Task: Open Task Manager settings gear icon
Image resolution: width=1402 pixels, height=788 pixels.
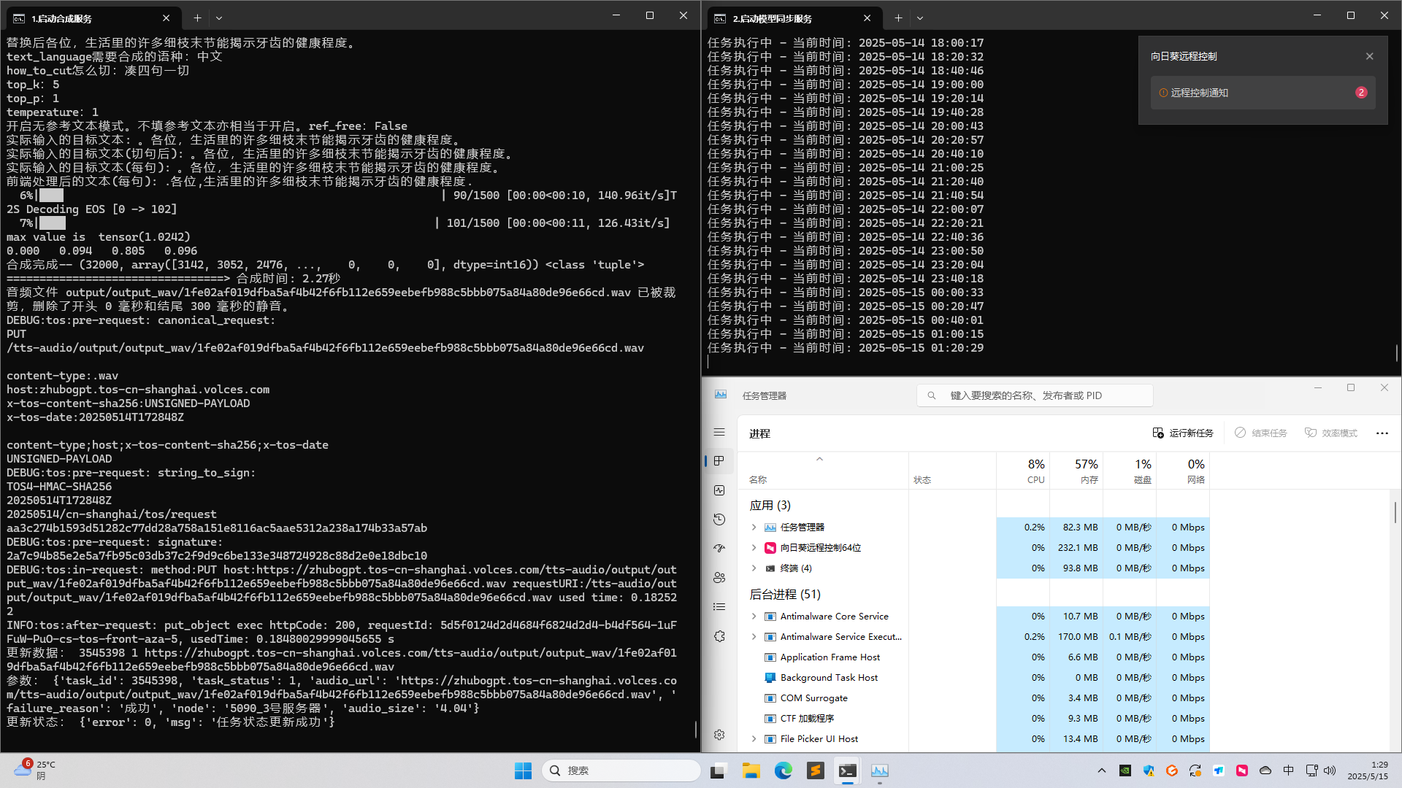Action: click(719, 735)
